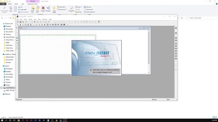Pin selected item to Quick access
Image resolution: width=218 pixels, height=122 pixels.
coord(4,9)
